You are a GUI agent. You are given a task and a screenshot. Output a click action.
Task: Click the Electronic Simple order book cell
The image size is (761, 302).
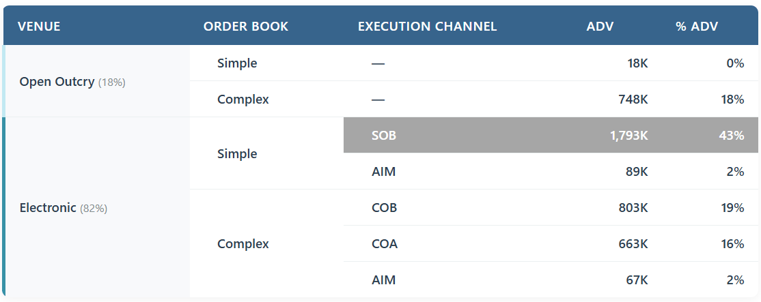pyautogui.click(x=266, y=153)
